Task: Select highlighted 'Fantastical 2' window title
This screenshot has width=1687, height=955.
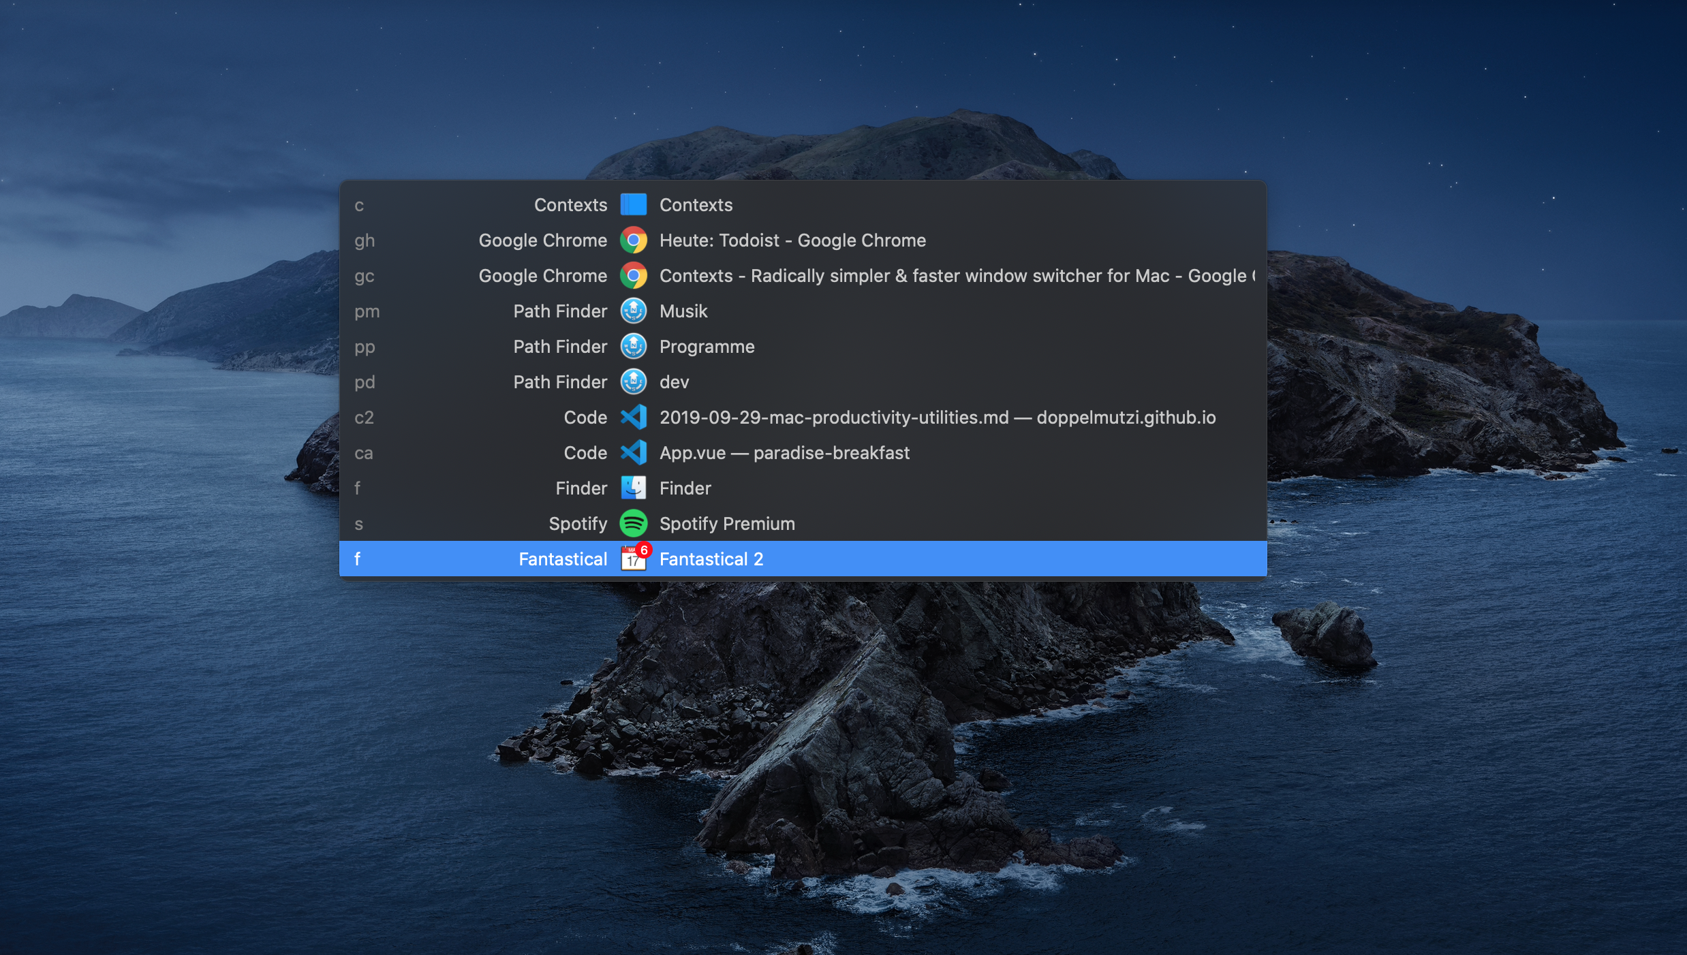Action: point(711,559)
